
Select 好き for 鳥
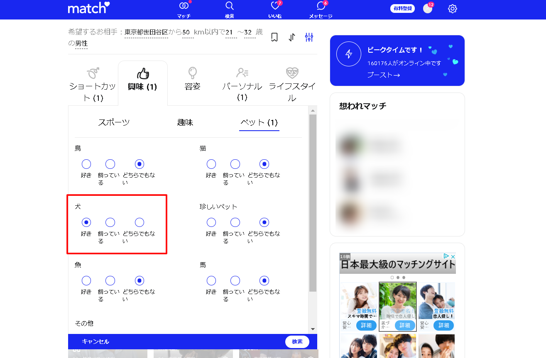tap(86, 164)
